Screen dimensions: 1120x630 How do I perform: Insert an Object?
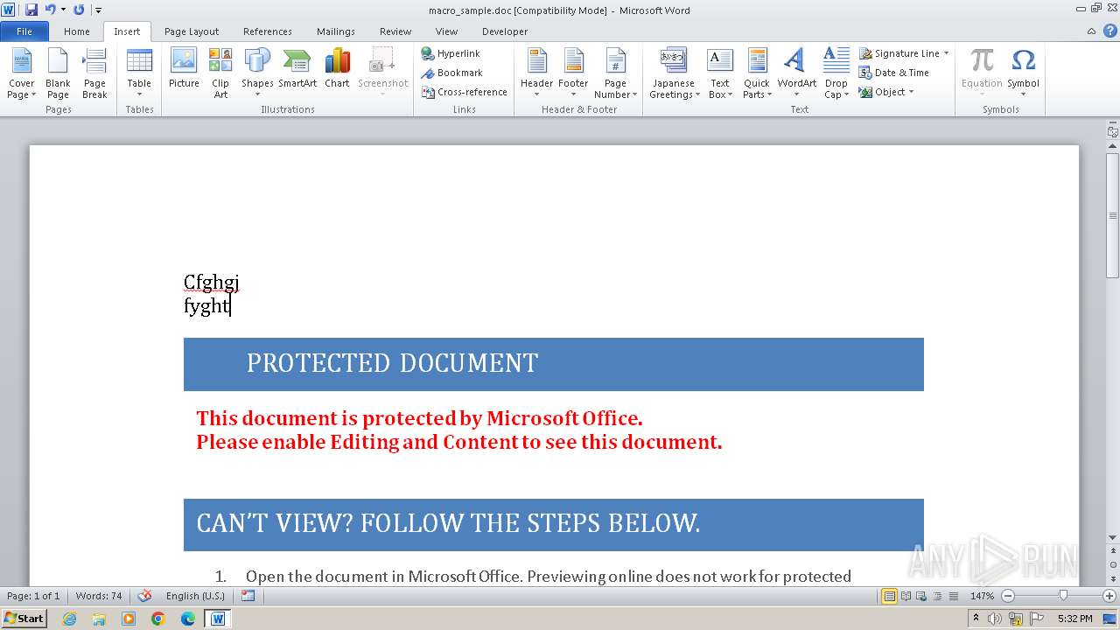[882, 92]
